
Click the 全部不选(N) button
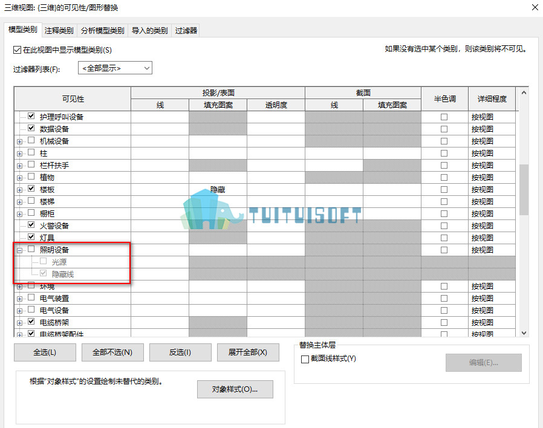[x=112, y=352]
